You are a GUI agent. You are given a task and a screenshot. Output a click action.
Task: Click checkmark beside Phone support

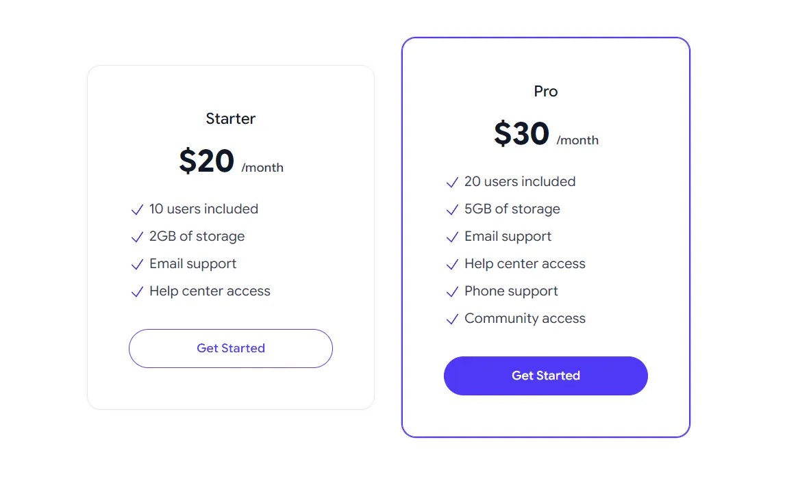(452, 291)
